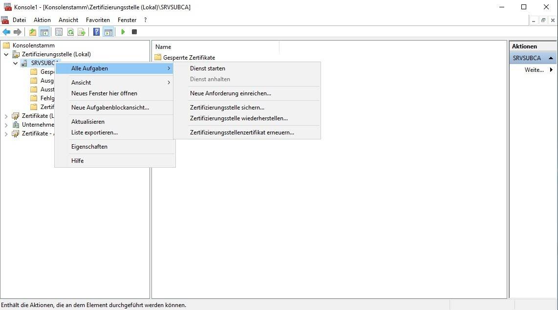Start the service with green play icon

123,32
